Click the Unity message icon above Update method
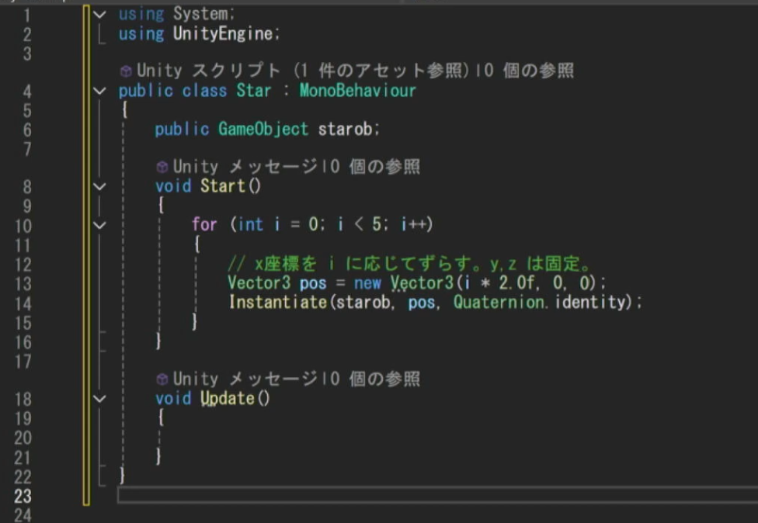 (162, 379)
